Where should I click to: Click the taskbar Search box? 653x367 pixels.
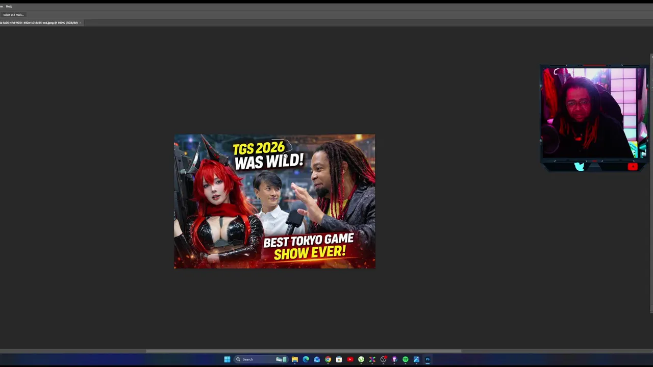pyautogui.click(x=261, y=359)
